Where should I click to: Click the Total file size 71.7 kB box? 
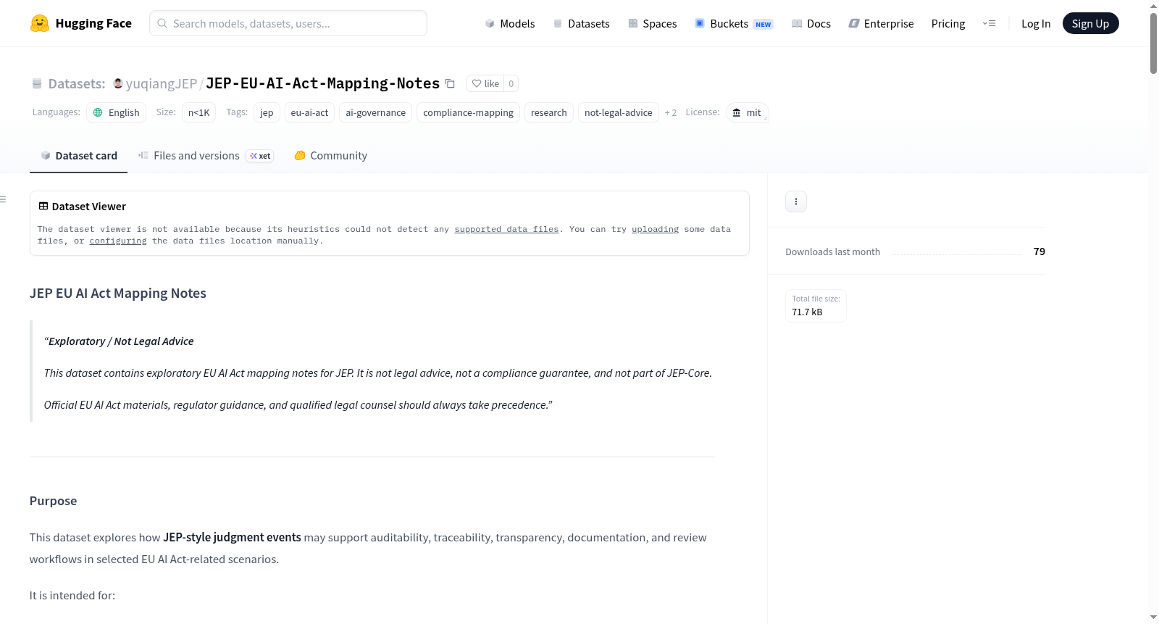coord(816,306)
